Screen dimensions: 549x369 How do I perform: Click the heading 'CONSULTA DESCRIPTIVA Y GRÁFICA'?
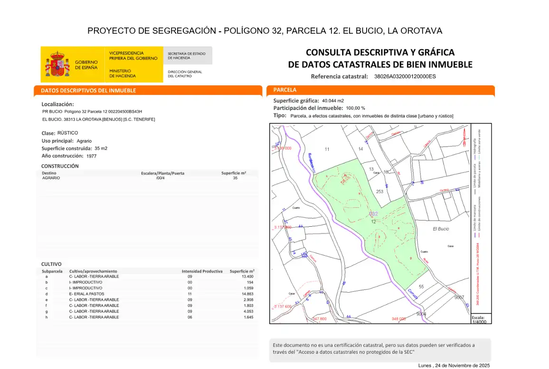[x=380, y=53]
